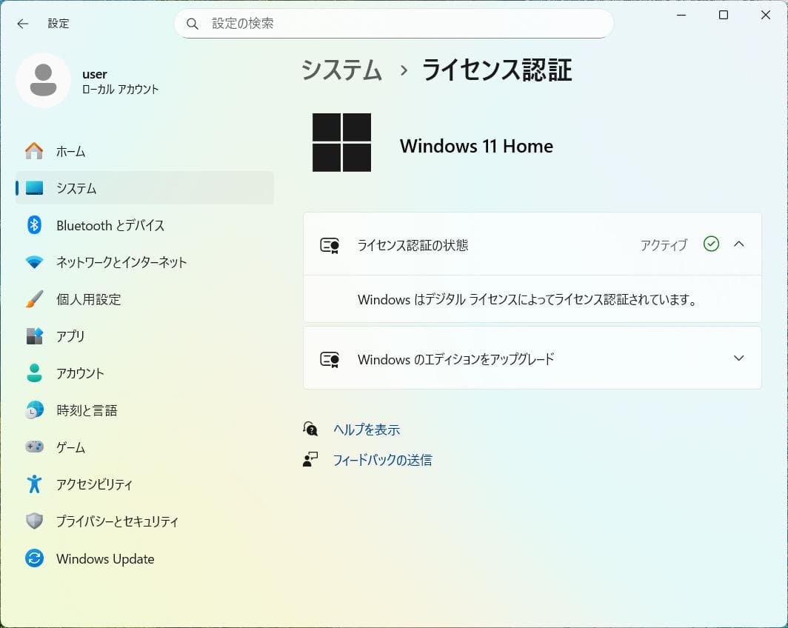Open アカウント settings
The height and width of the screenshot is (628, 788).
click(x=144, y=373)
